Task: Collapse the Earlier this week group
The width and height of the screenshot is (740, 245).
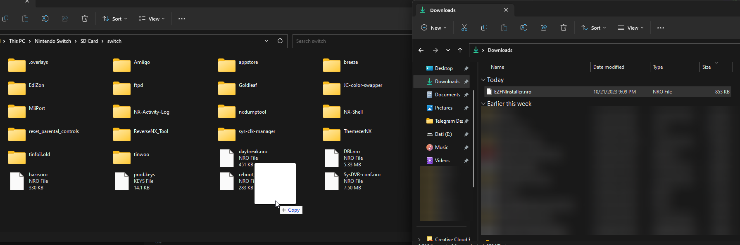Action: (x=483, y=104)
